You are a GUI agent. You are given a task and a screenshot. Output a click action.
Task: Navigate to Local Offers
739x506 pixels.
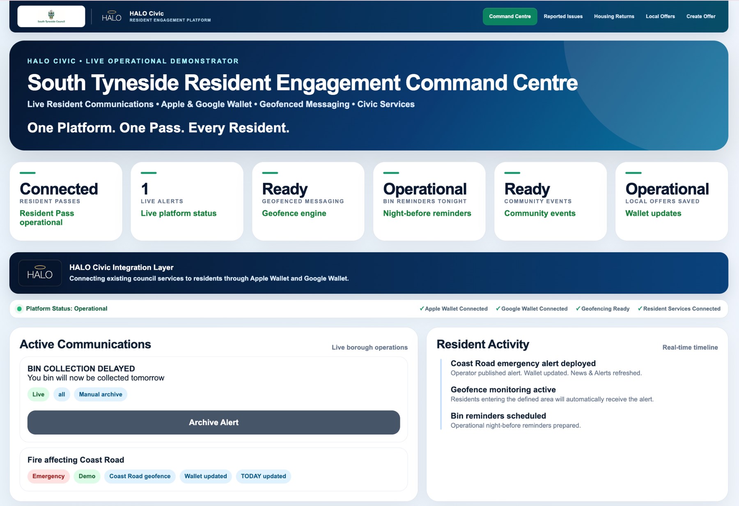coord(660,16)
